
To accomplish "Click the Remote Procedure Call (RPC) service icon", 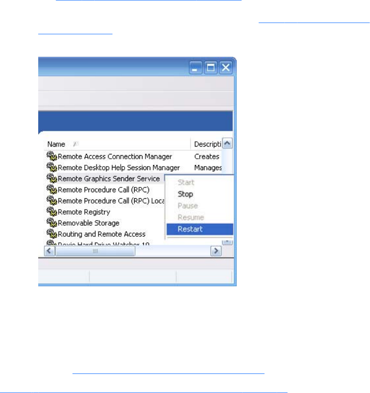I will click(x=52, y=189).
